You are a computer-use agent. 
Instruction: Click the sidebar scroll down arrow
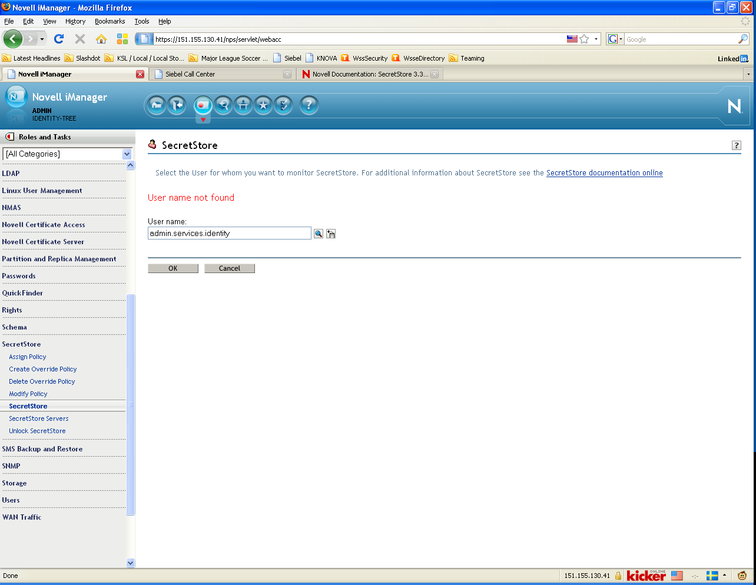pyautogui.click(x=131, y=563)
